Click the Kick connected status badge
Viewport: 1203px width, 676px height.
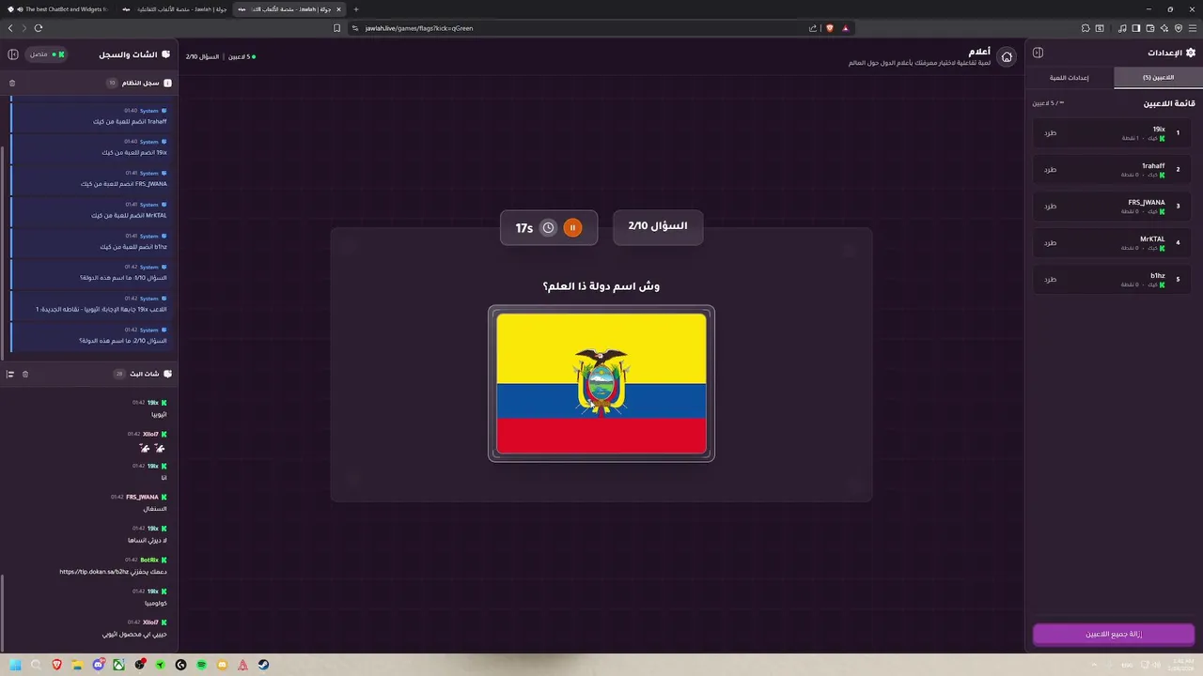click(x=47, y=54)
